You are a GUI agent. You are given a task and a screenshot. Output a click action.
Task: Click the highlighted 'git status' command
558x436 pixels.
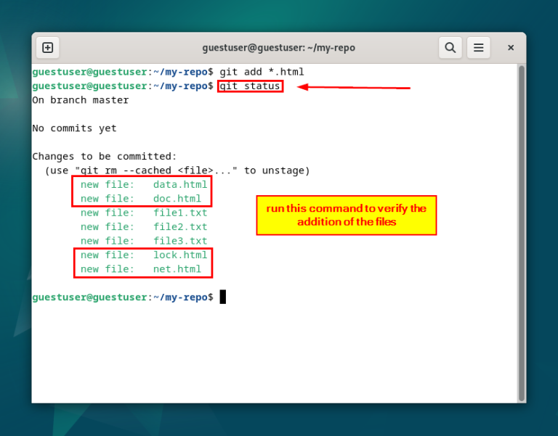click(x=250, y=86)
